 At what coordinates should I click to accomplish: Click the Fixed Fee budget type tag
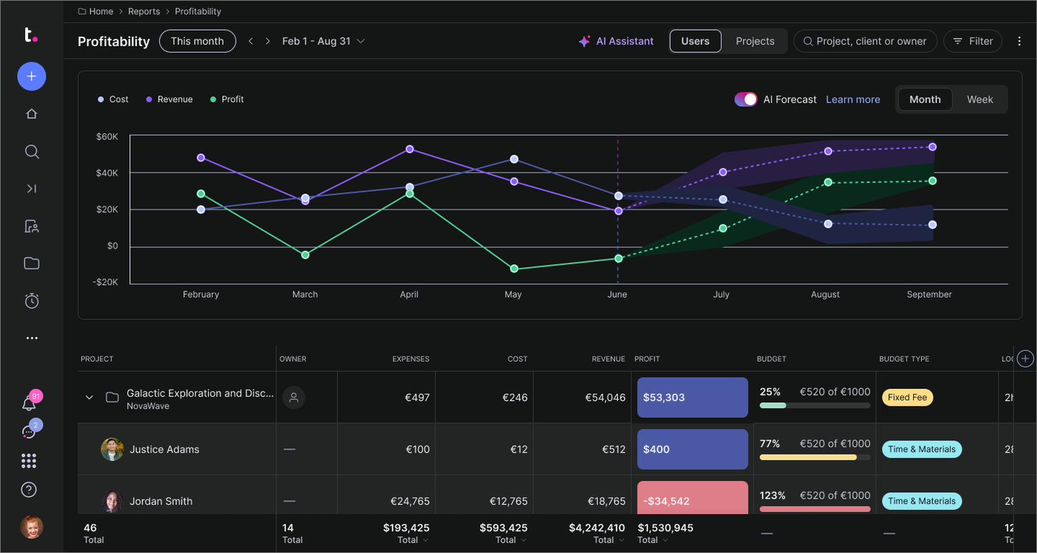coord(907,397)
